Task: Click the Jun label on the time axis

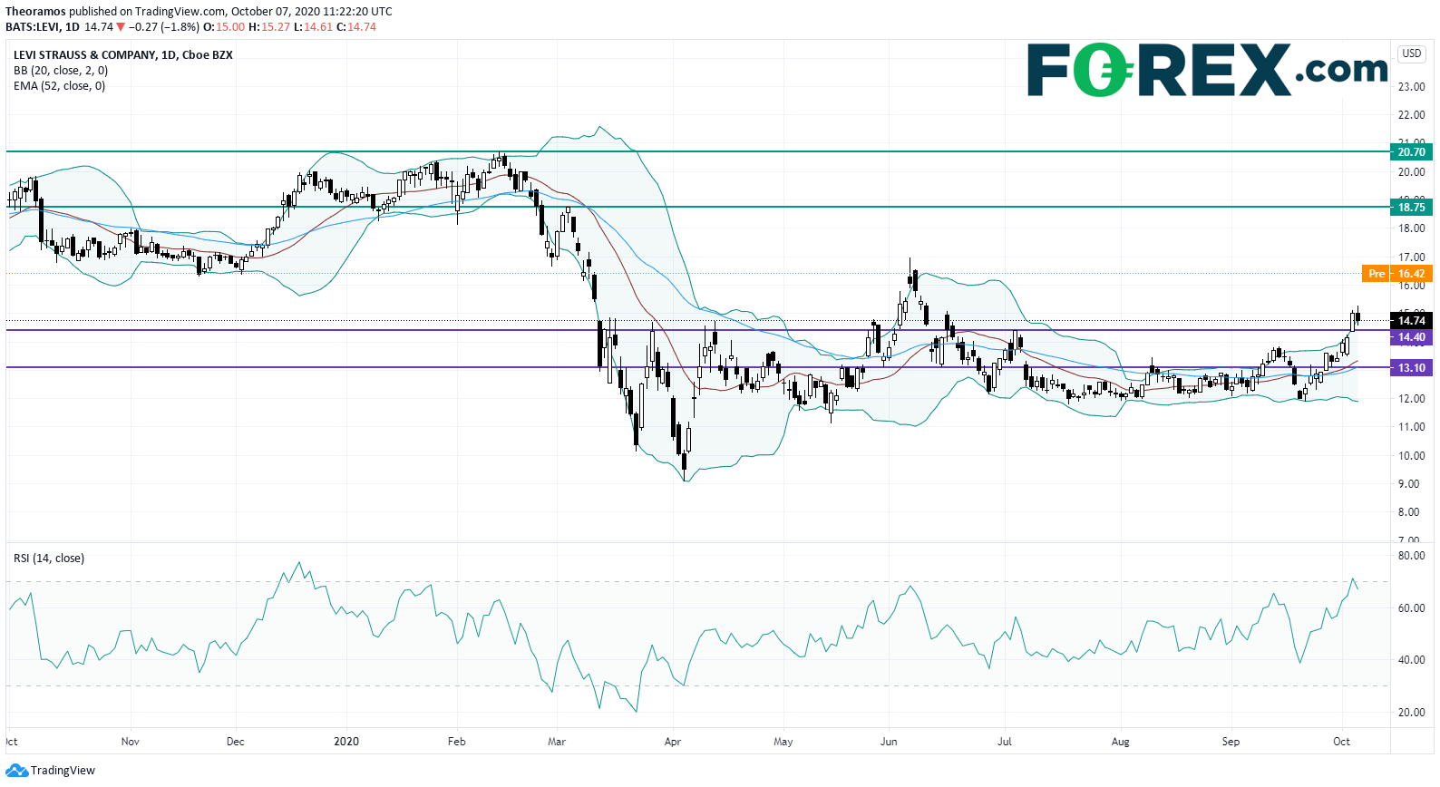Action: point(889,742)
